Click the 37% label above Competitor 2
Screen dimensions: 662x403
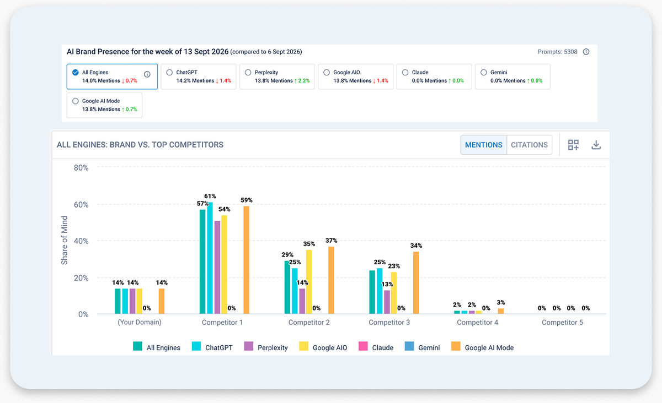click(331, 241)
